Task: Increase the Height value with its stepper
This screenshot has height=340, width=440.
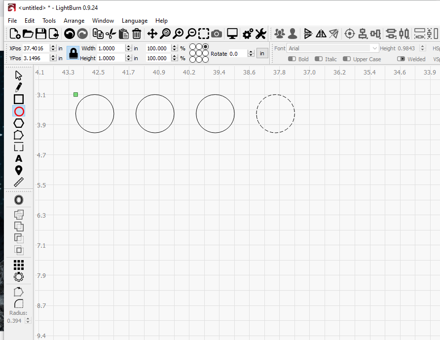Action: tap(422, 46)
